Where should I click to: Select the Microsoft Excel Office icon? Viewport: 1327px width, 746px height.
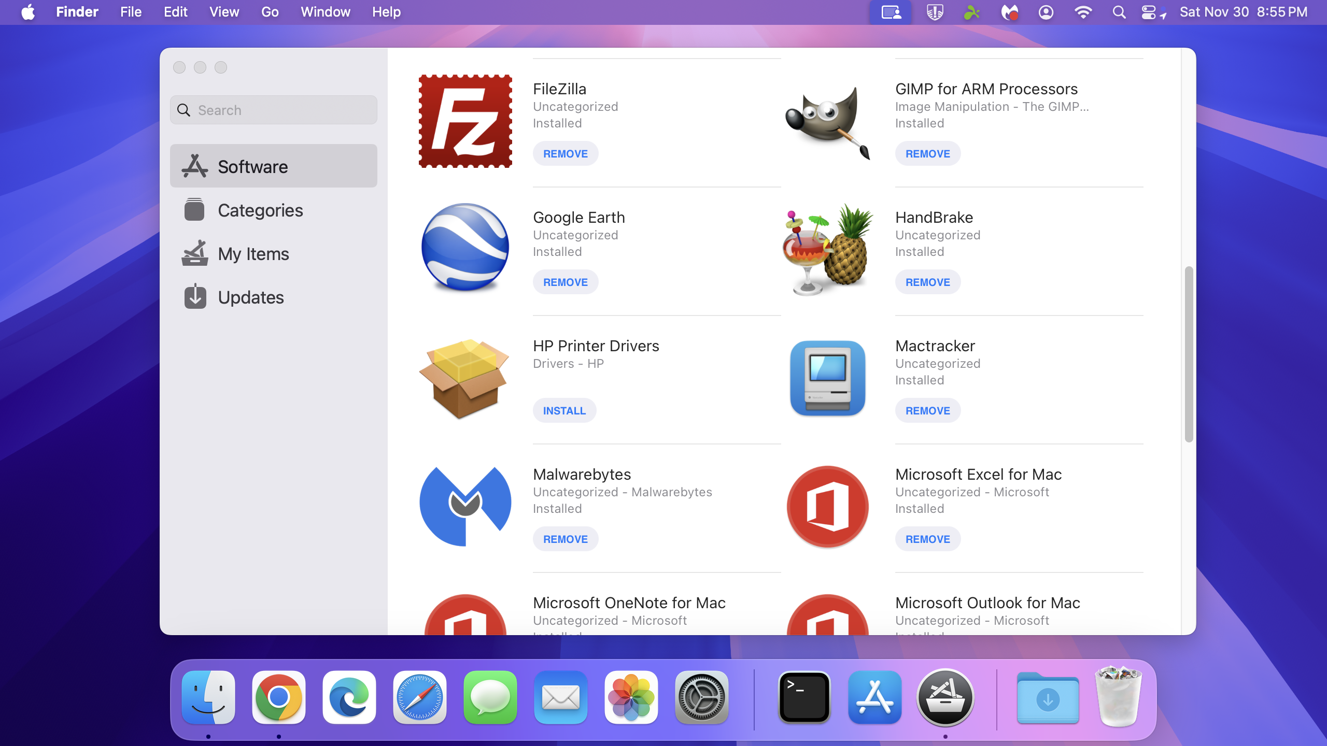[x=828, y=506]
